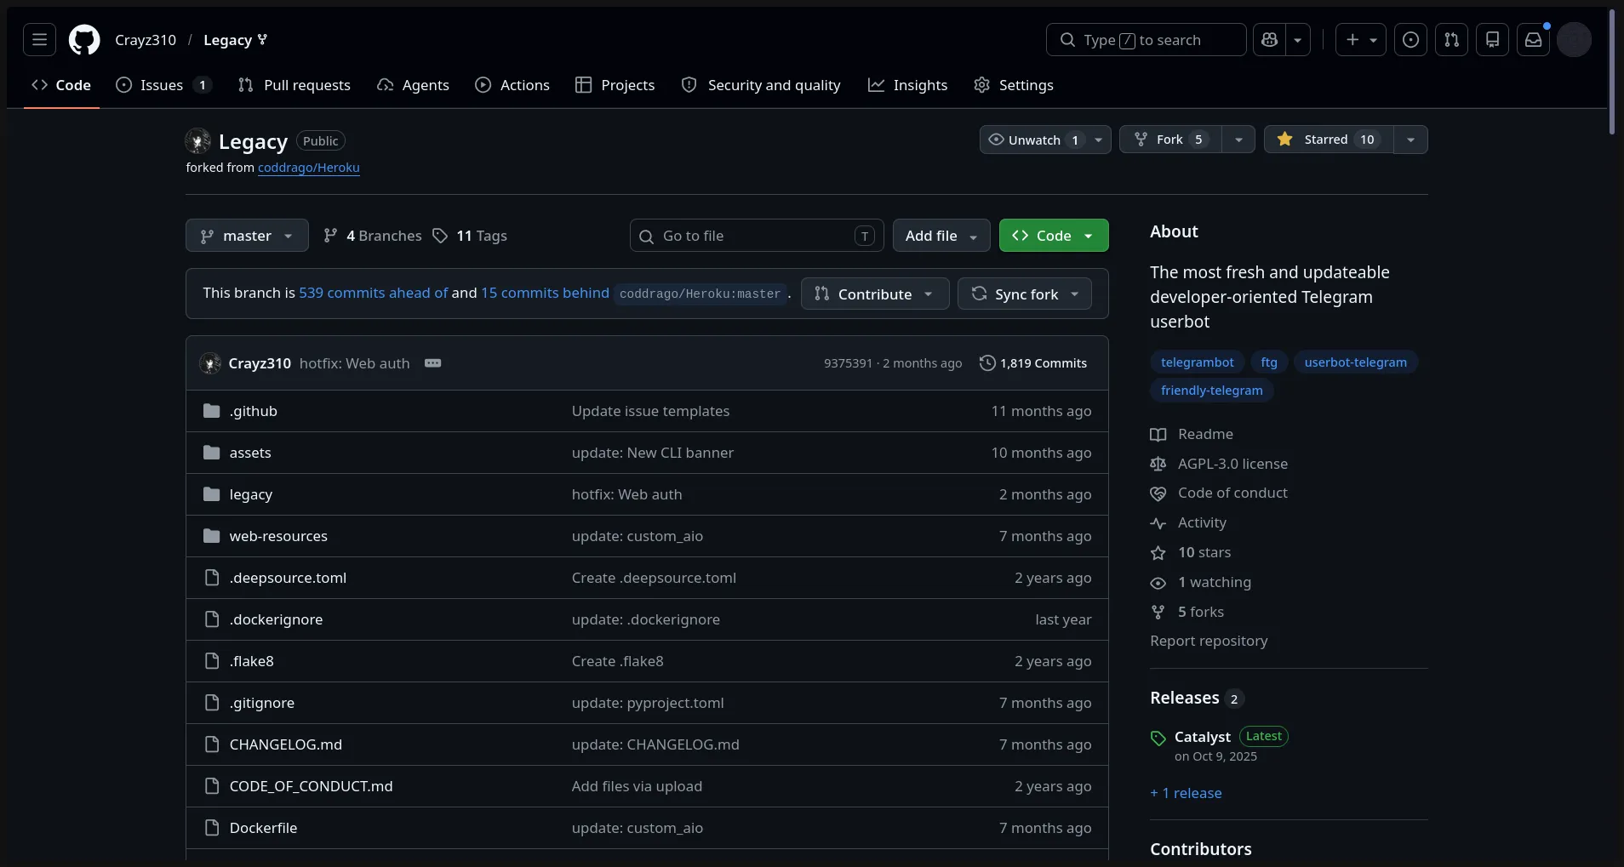The image size is (1624, 867).
Task: Switch to the Agents tab
Action: 413,85
